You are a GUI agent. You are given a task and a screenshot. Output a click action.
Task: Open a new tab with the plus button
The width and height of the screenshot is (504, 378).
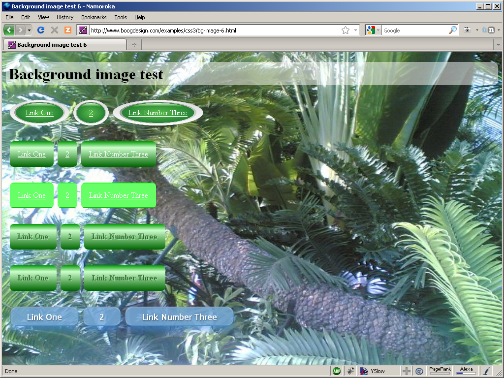(134, 45)
